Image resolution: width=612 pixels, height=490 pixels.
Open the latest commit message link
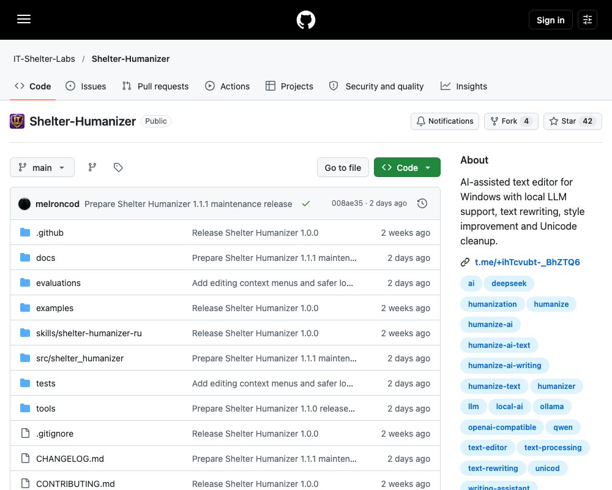[x=188, y=204]
